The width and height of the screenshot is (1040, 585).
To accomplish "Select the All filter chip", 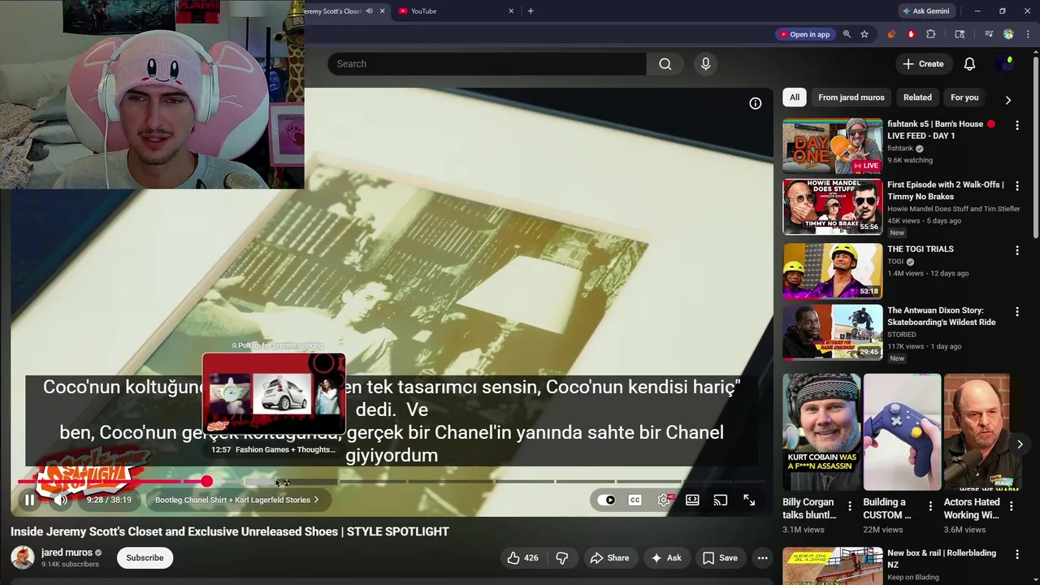I will pyautogui.click(x=795, y=97).
